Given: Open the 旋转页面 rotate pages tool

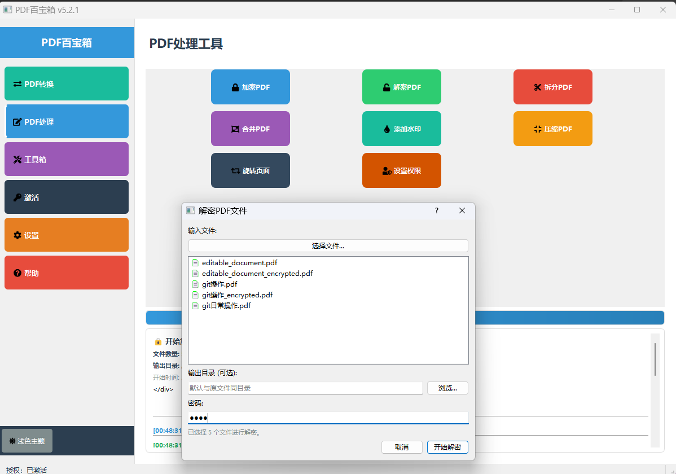Looking at the screenshot, I should click(x=250, y=170).
